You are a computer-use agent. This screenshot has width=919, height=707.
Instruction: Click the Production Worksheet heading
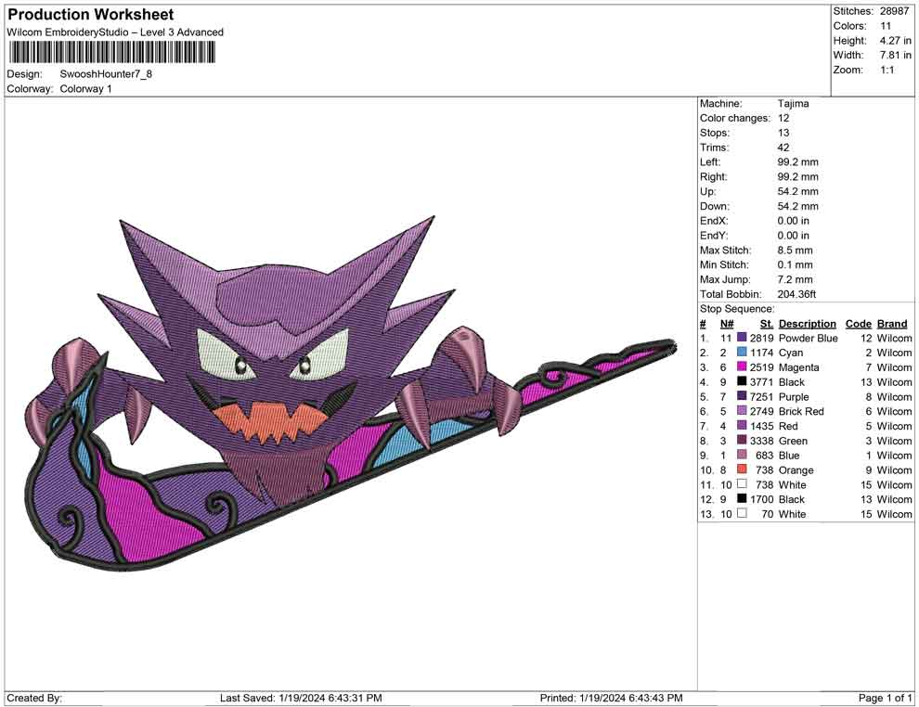point(91,15)
